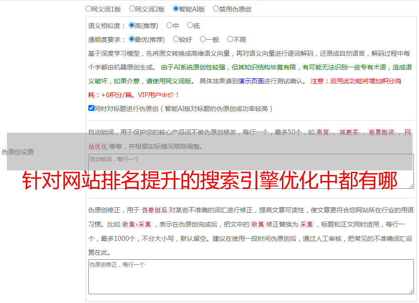Set 通顺度要求 to 不限
Image resolution: width=419 pixels, height=303 pixels.
230,39
